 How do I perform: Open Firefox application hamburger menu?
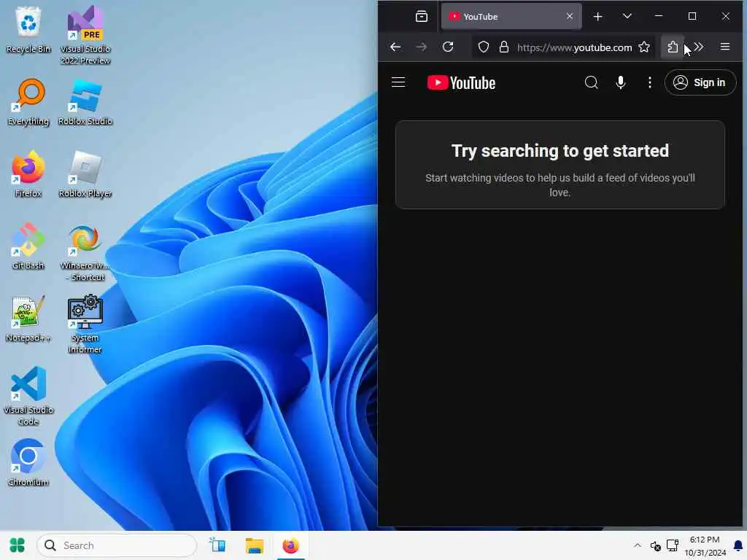pos(725,47)
